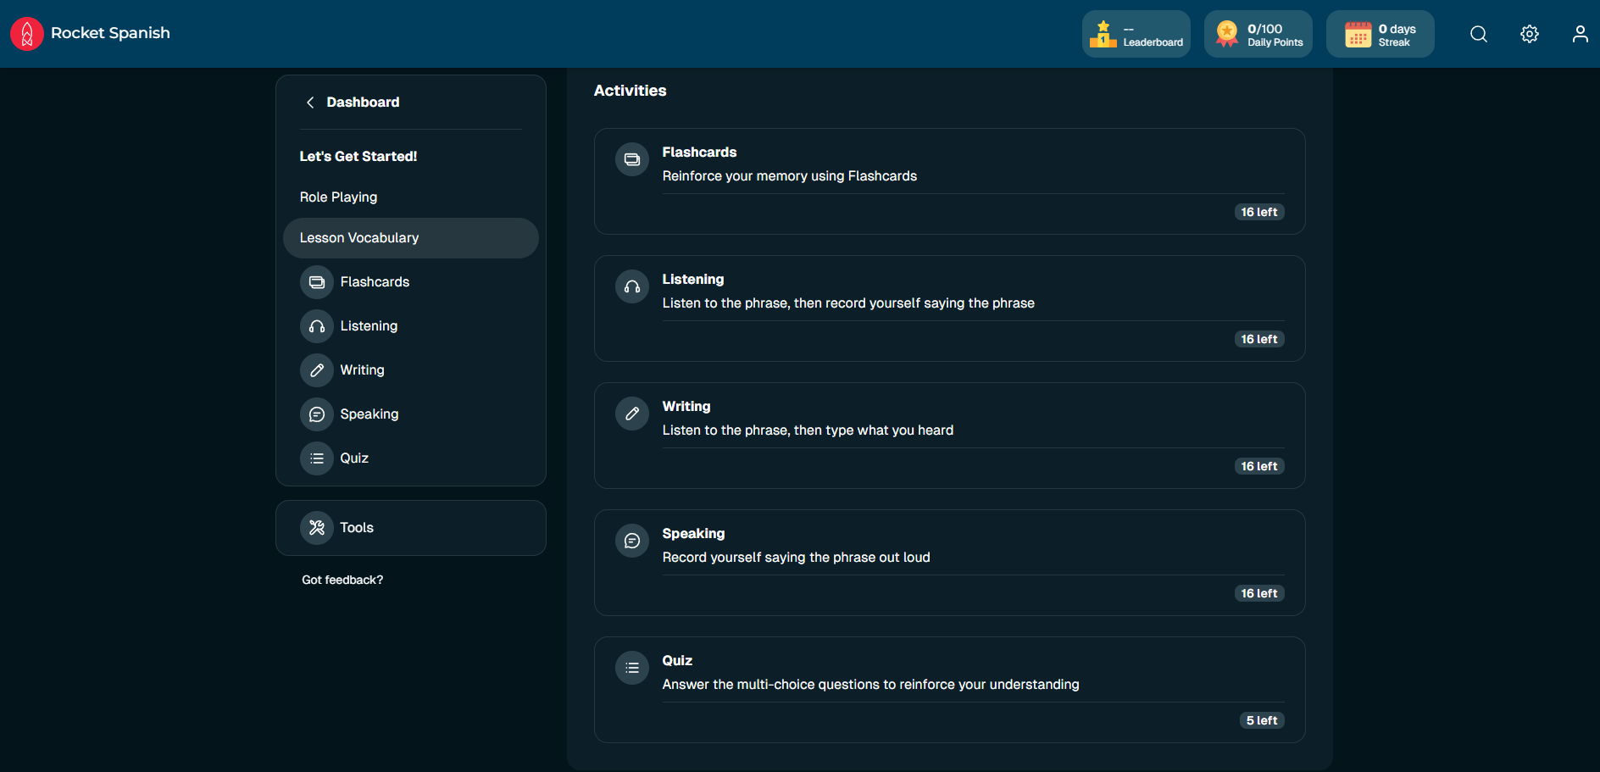Click the sidebar Writing pencil icon

point(317,370)
